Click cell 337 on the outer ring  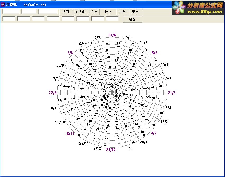[x=165, y=85]
